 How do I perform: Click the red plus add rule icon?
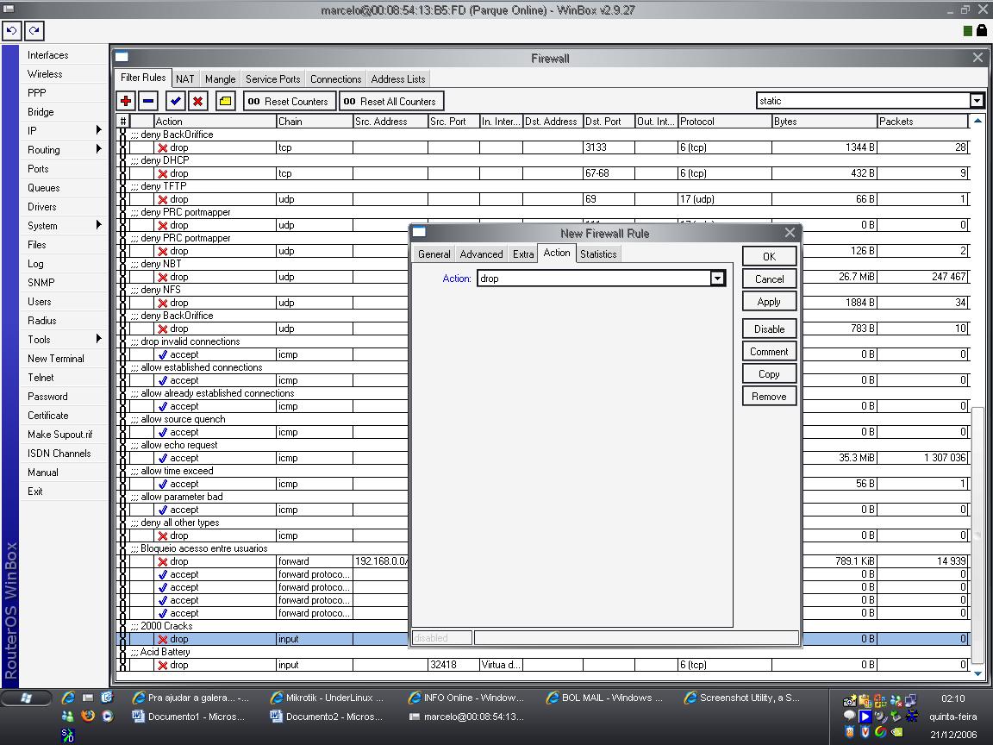click(x=125, y=101)
